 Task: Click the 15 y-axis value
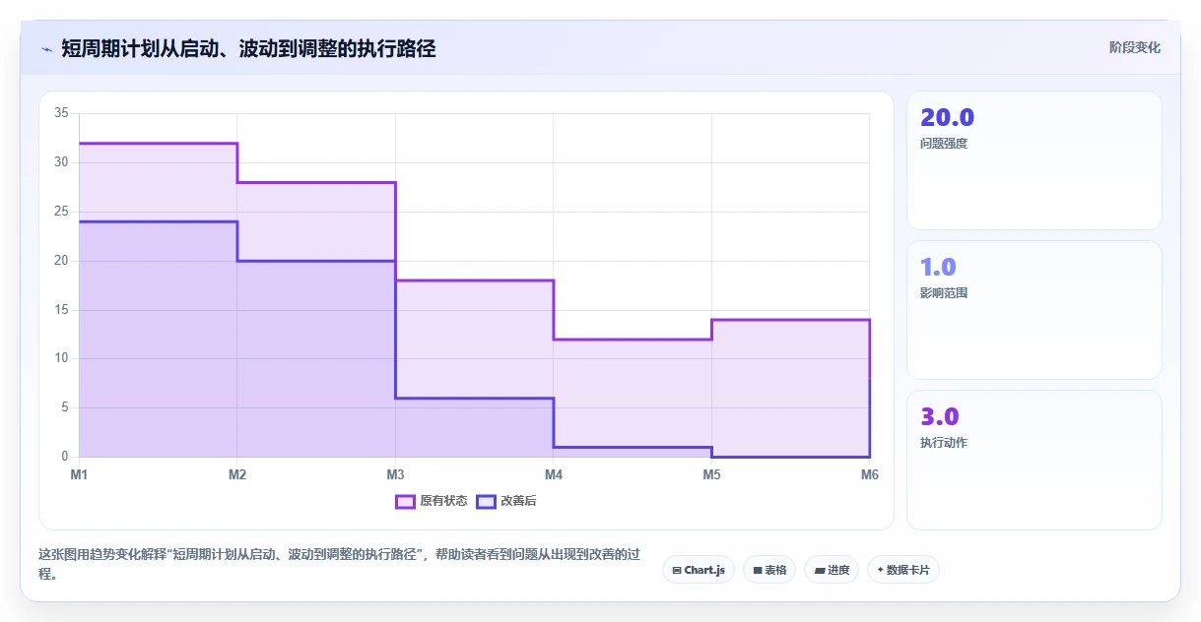[61, 310]
